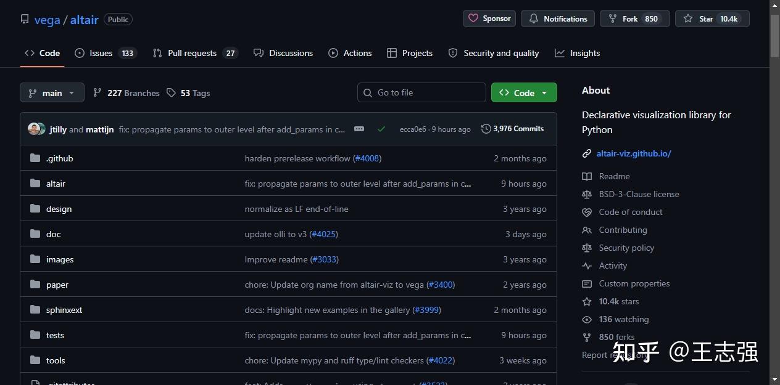780x385 pixels.
Task: Open the Security and quality tab
Action: pyautogui.click(x=494, y=53)
